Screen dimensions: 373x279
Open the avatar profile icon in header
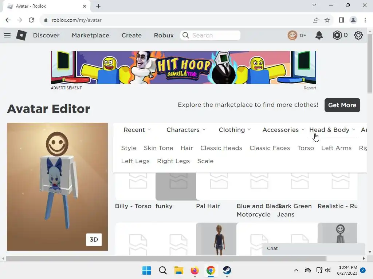click(x=292, y=35)
